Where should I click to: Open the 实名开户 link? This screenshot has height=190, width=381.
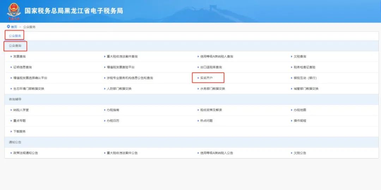pos(206,78)
